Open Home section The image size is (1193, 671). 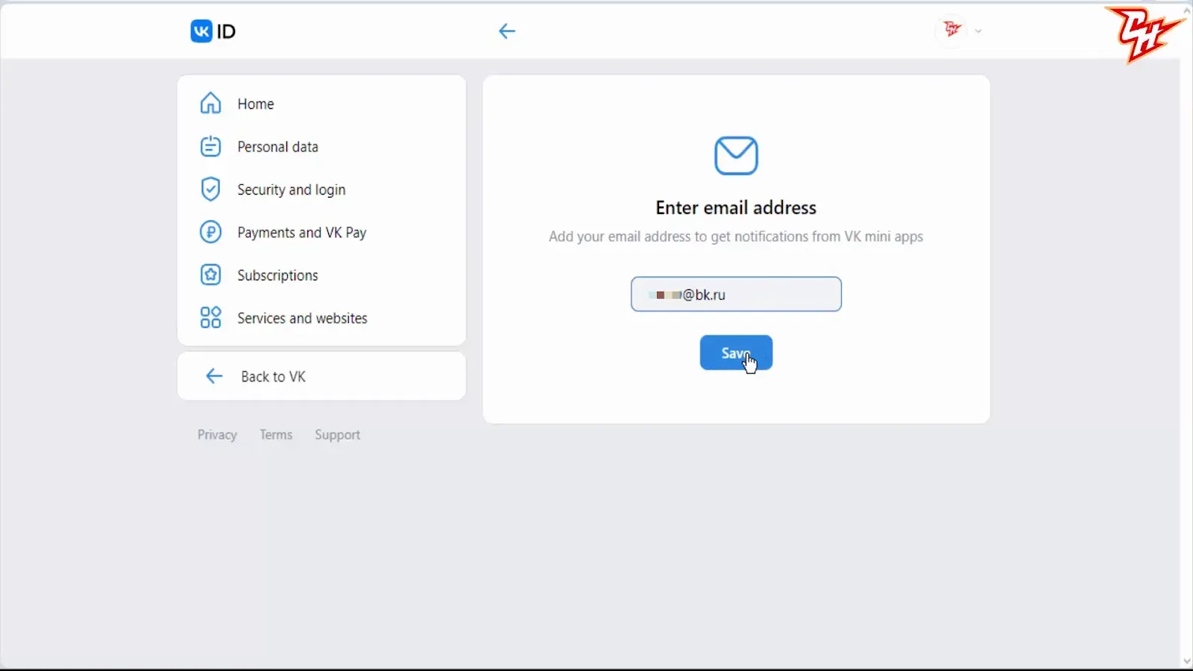point(321,104)
